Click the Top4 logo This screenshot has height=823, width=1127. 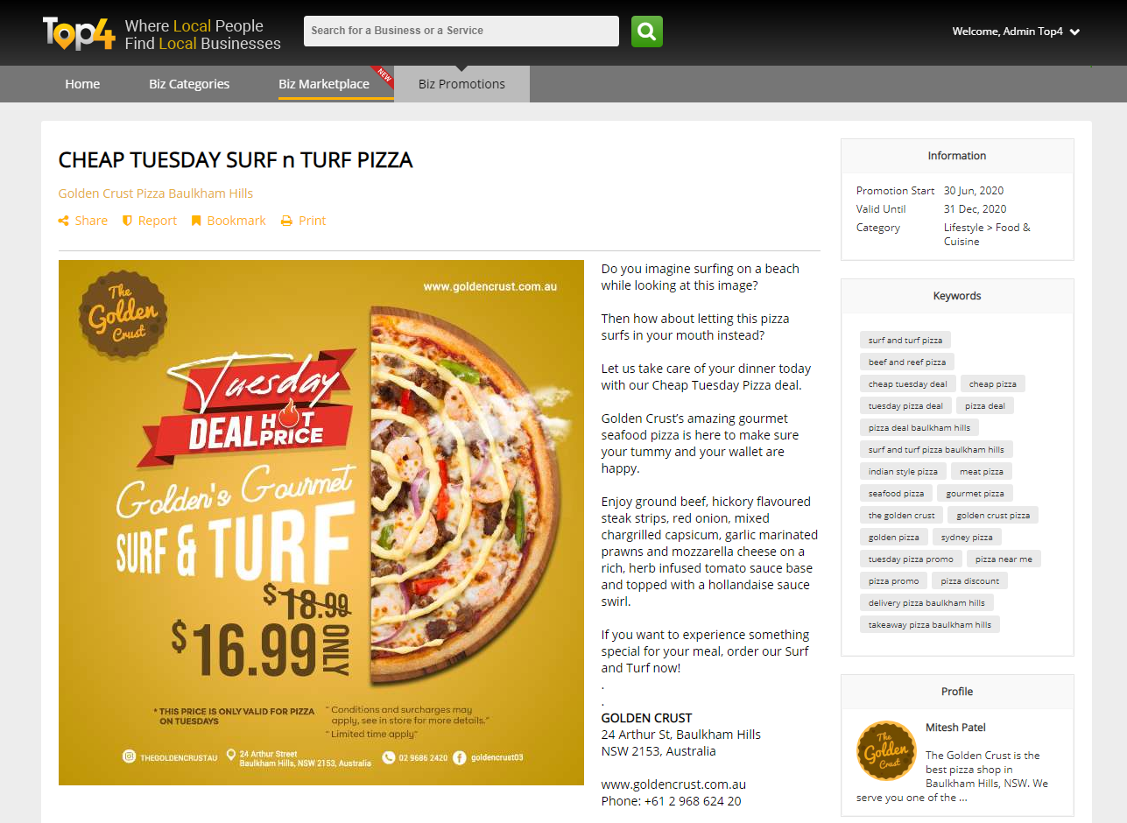[x=79, y=33]
